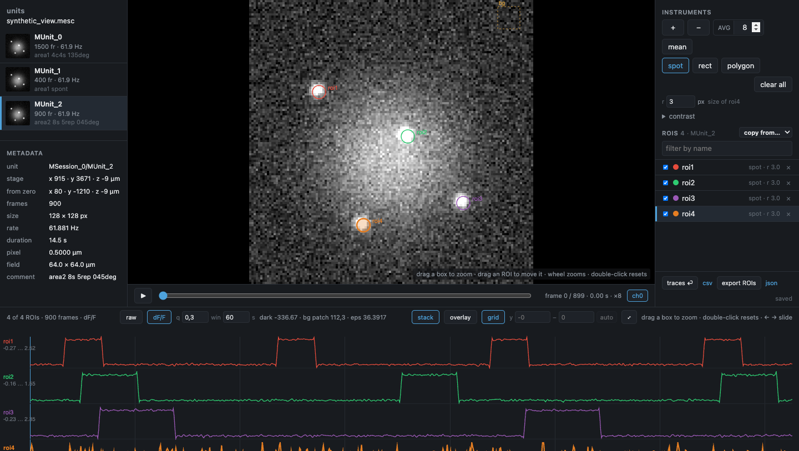Screen dimensions: 799x451
Task: Click the export ROIs button
Action: coord(739,283)
